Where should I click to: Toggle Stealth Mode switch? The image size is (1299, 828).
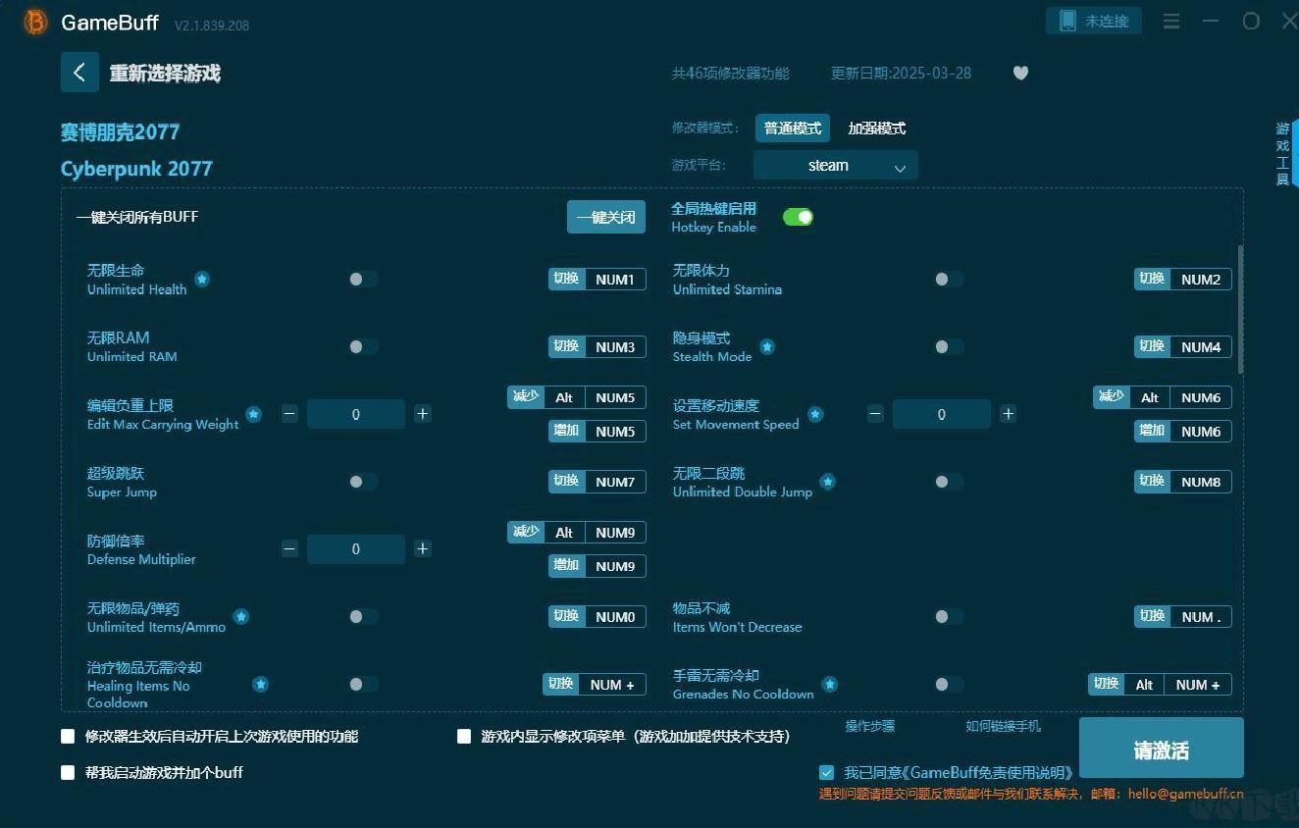949,346
